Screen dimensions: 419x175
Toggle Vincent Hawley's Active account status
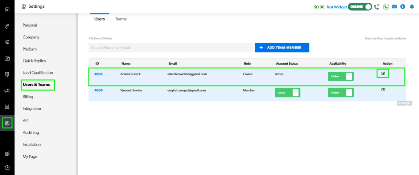click(x=287, y=93)
